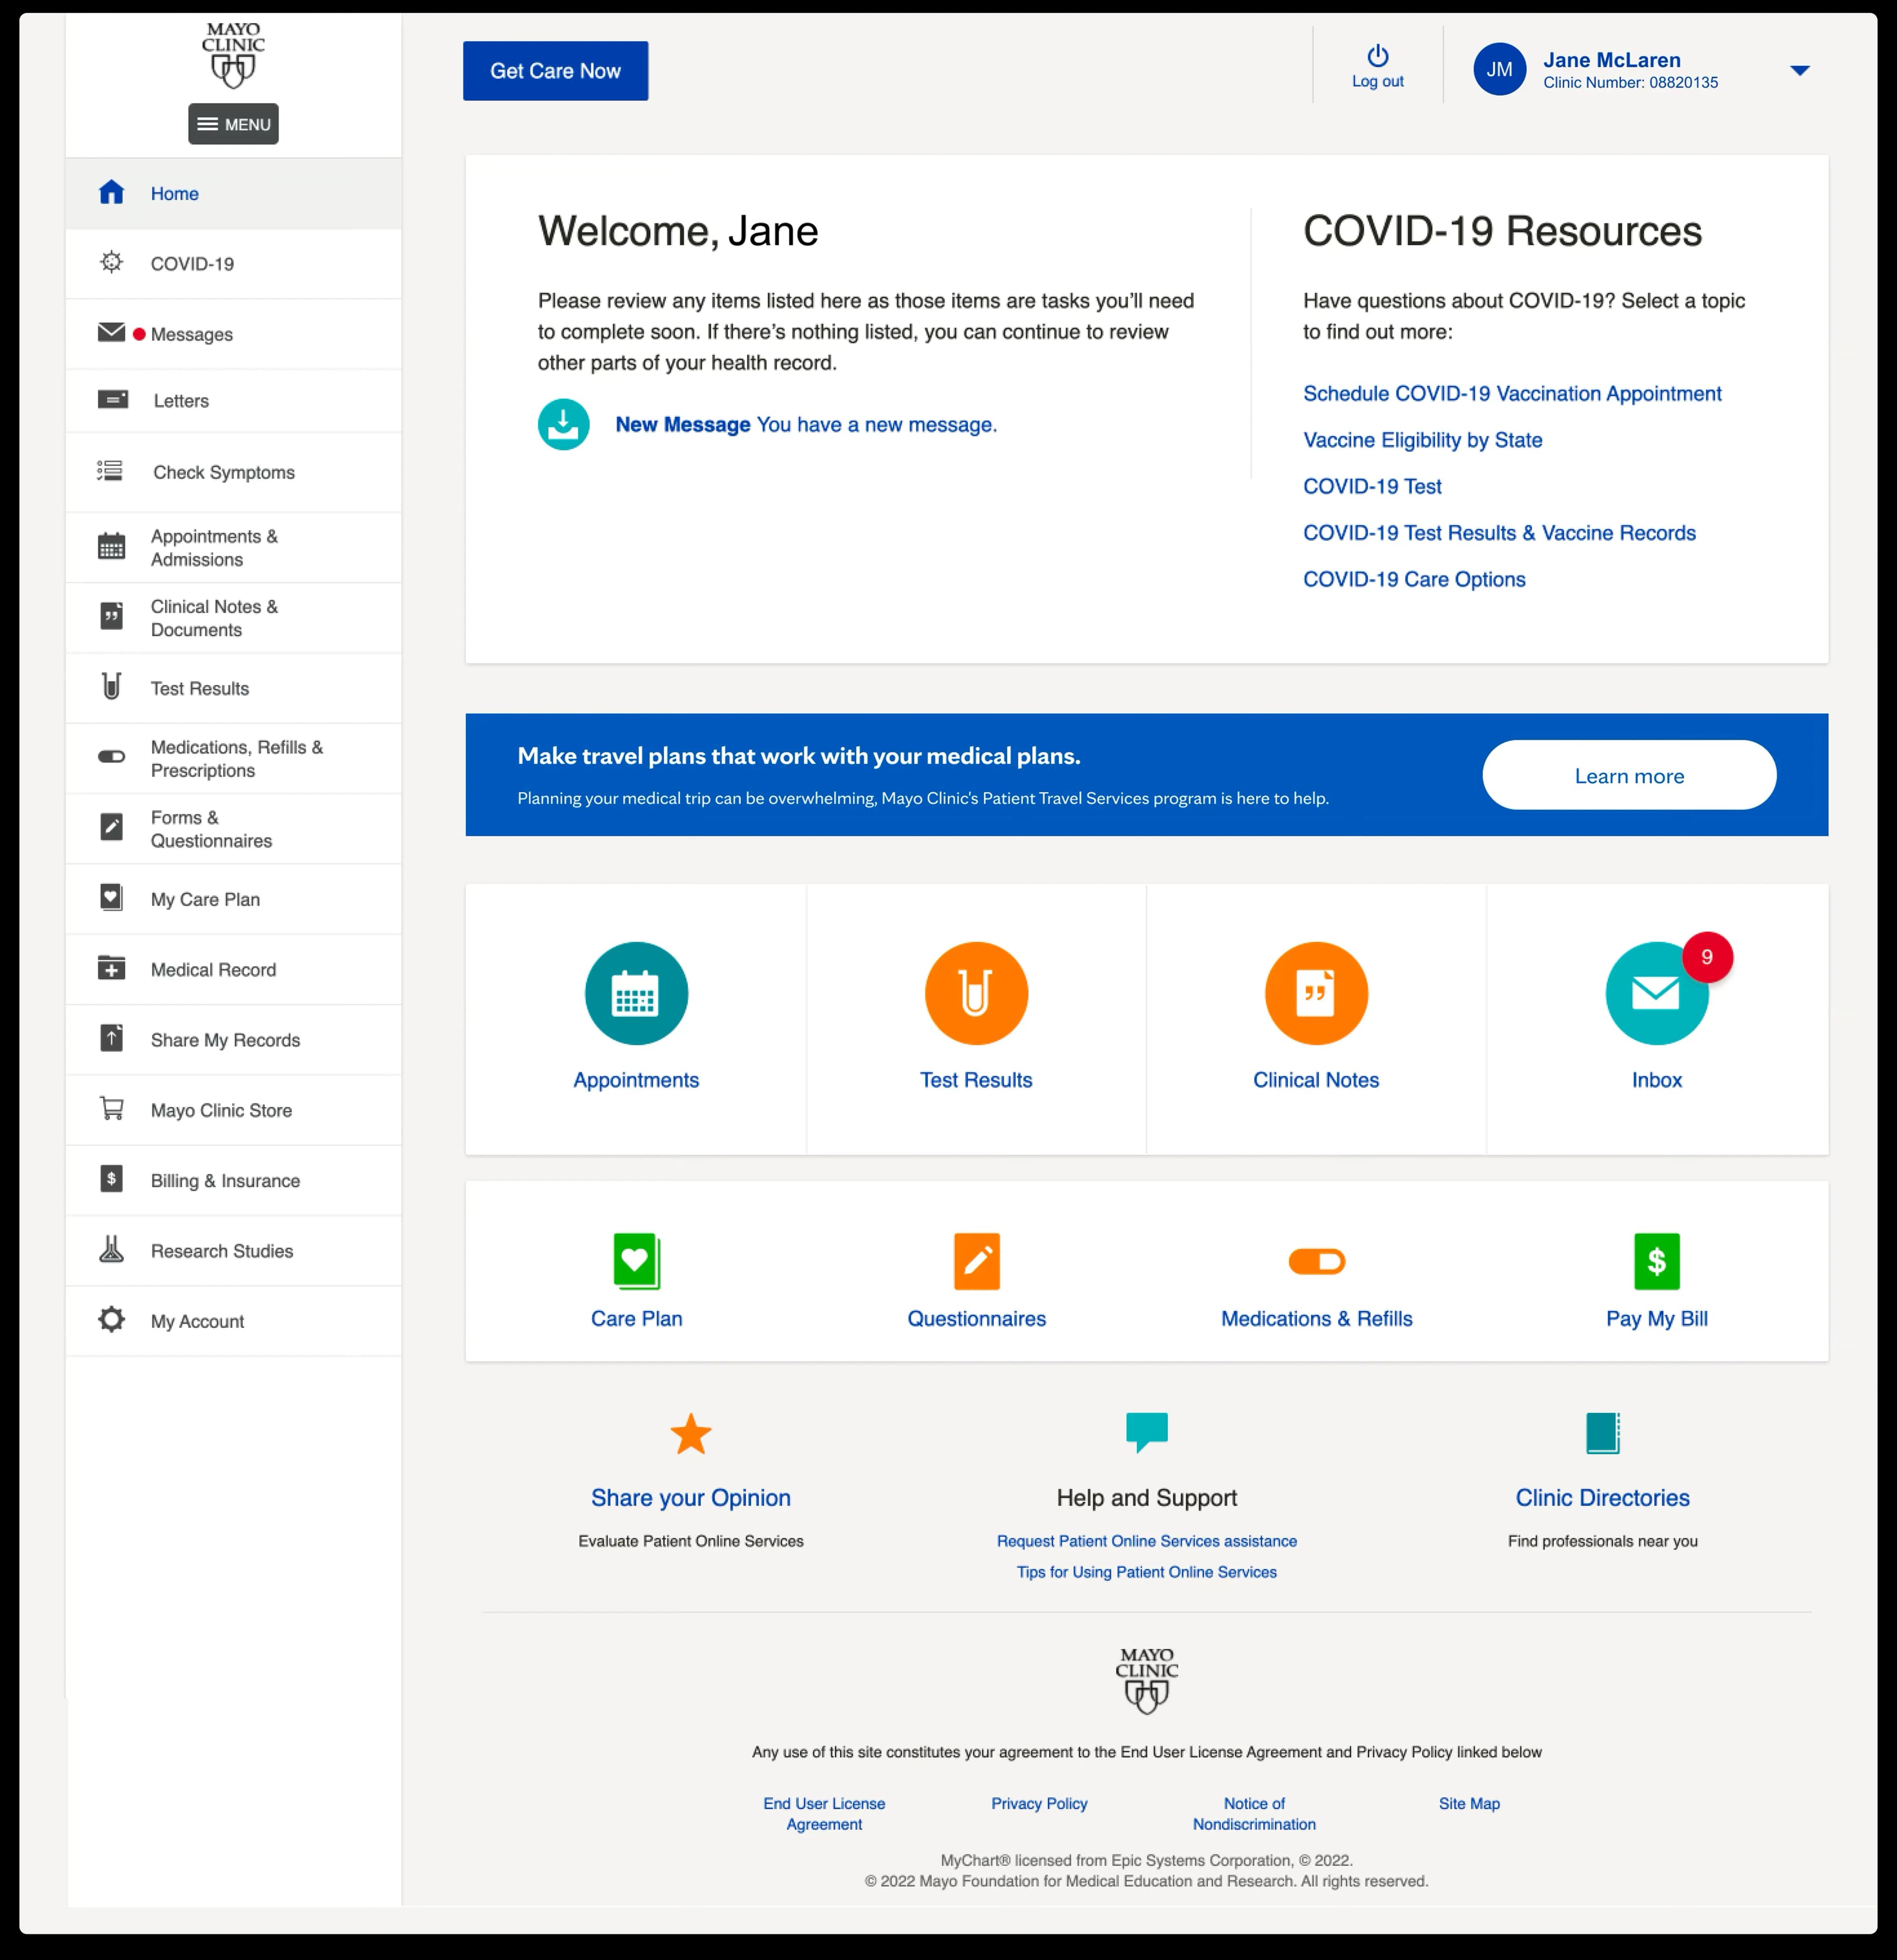Open Notice of Nondiscrimination footer link

1254,1813
